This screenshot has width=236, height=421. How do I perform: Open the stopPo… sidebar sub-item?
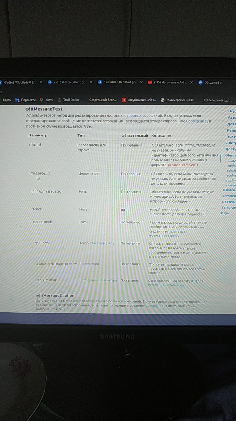pos(231,180)
